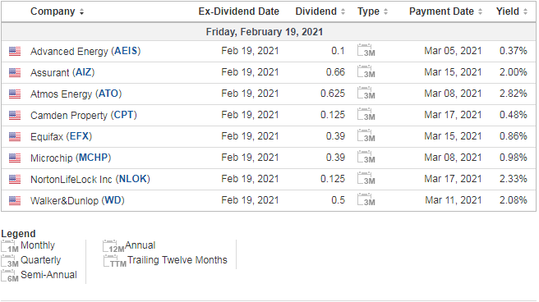This screenshot has width=539, height=302.
Task: Open the CPT ticker link
Action: click(124, 115)
